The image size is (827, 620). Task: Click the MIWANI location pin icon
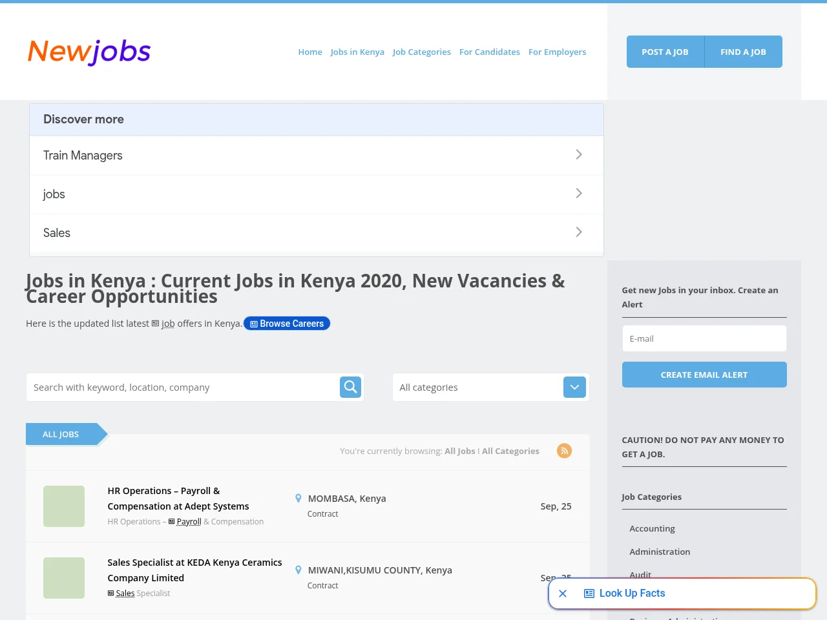(x=298, y=570)
